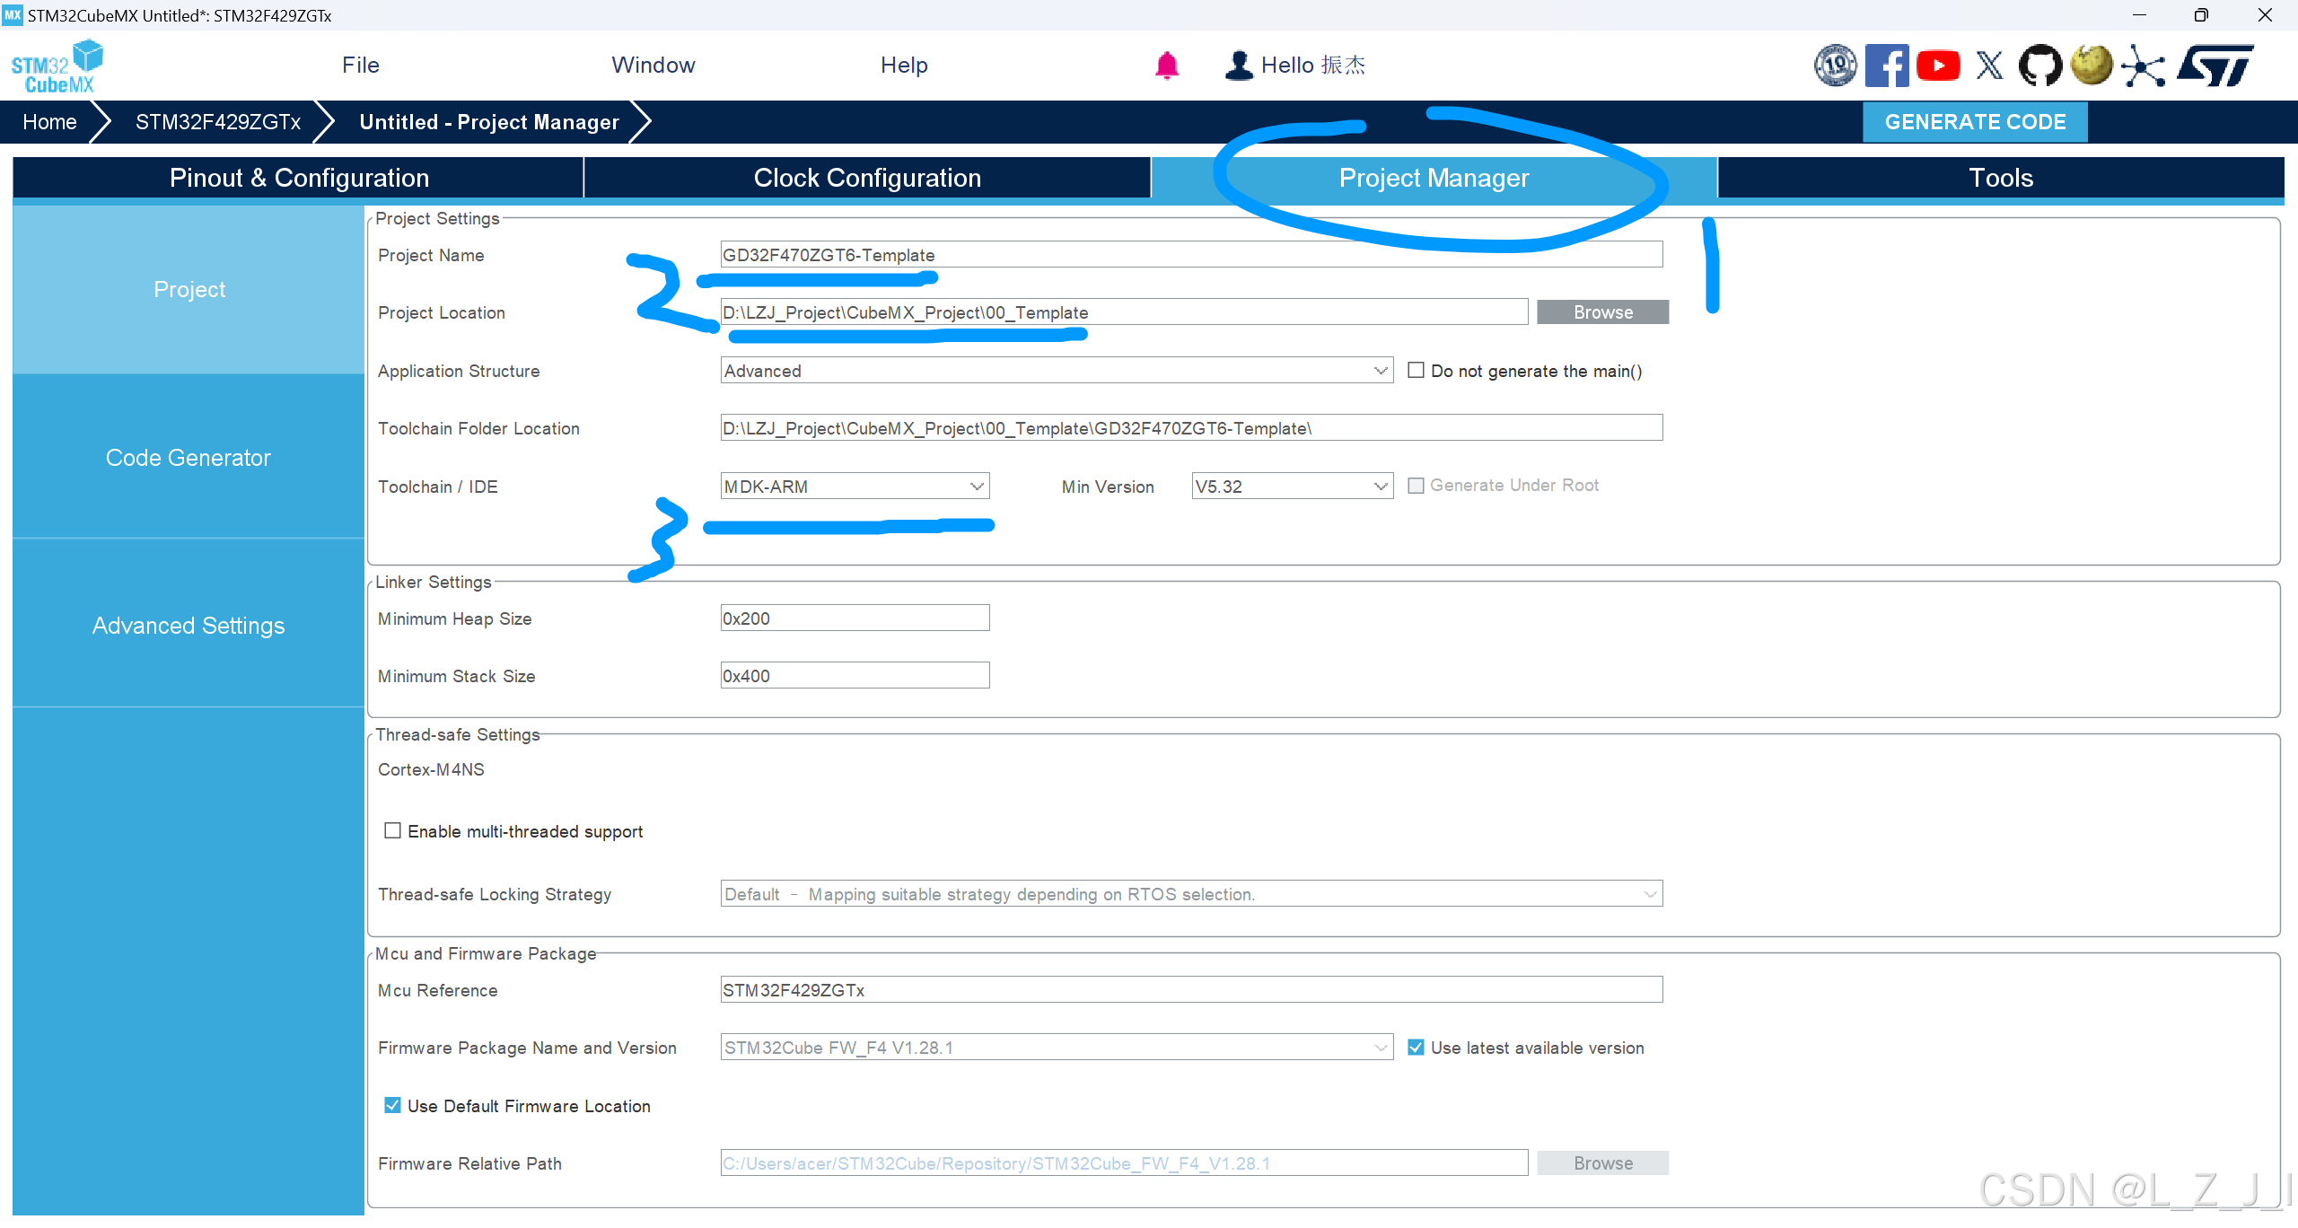Click the user account icon
Screen dimensions: 2298x1228
click(1239, 66)
